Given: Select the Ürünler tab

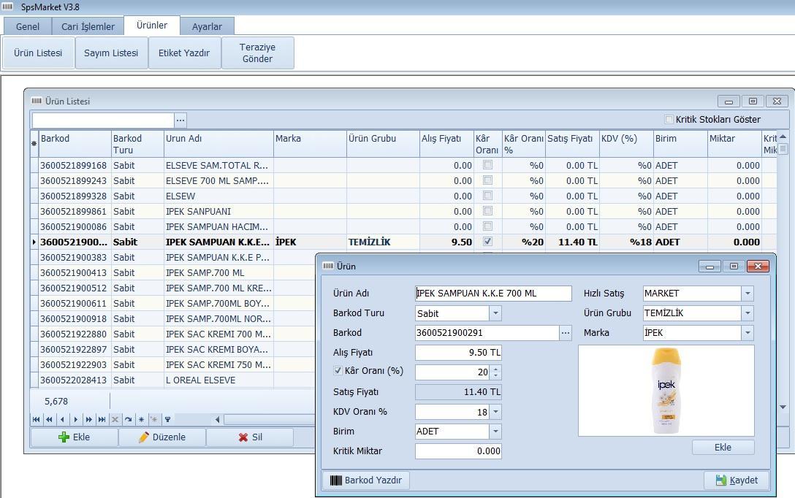Looking at the screenshot, I should pyautogui.click(x=151, y=26).
